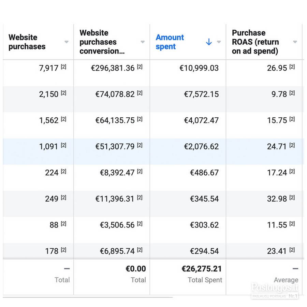The image size is (307, 307).
Task: Sort by Amount spent column header
Action: [x=170, y=42]
